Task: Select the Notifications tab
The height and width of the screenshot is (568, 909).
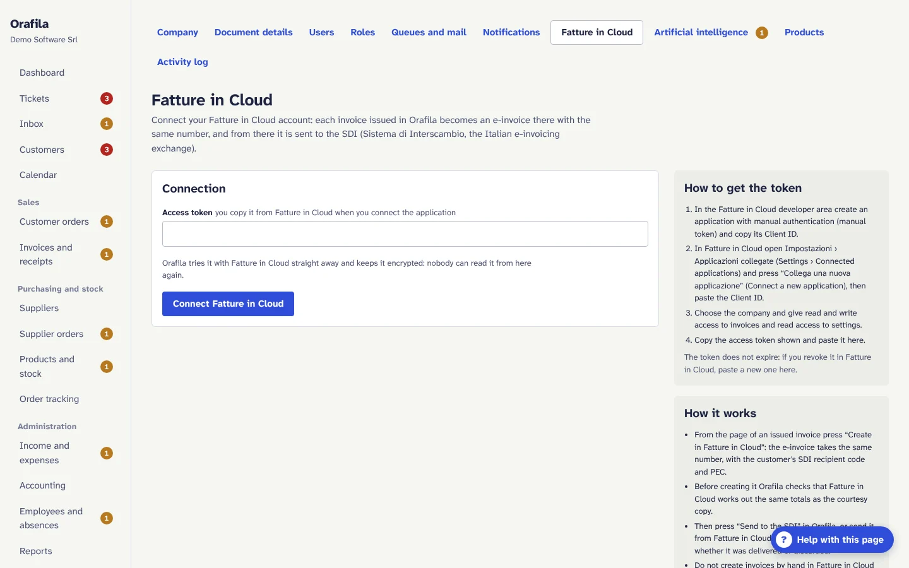Action: (x=511, y=32)
